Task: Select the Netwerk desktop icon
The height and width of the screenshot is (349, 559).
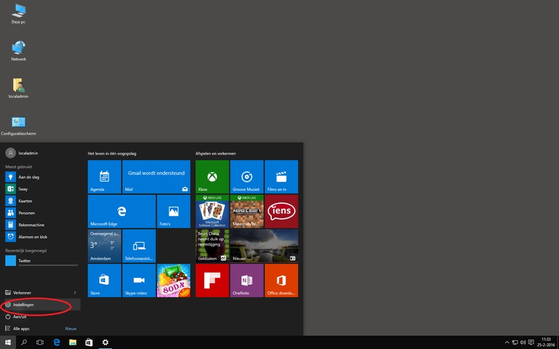Action: coord(19,51)
